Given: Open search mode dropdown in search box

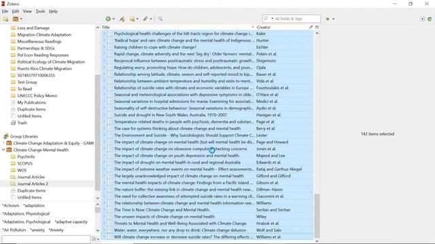Looking at the screenshot, I should pyautogui.click(x=272, y=18).
